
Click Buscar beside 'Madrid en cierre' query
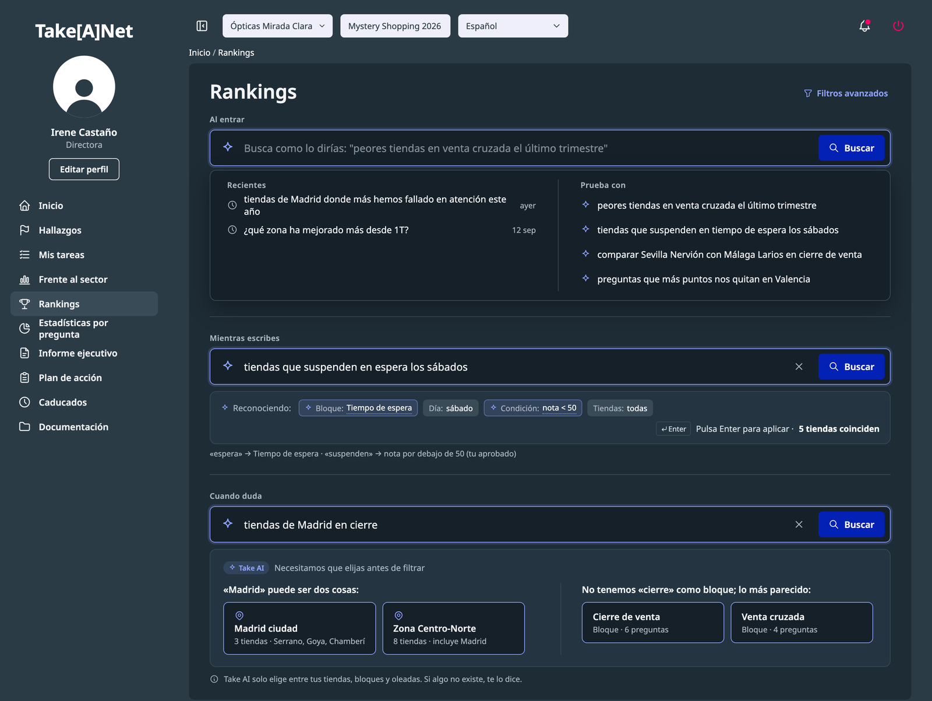tap(852, 524)
